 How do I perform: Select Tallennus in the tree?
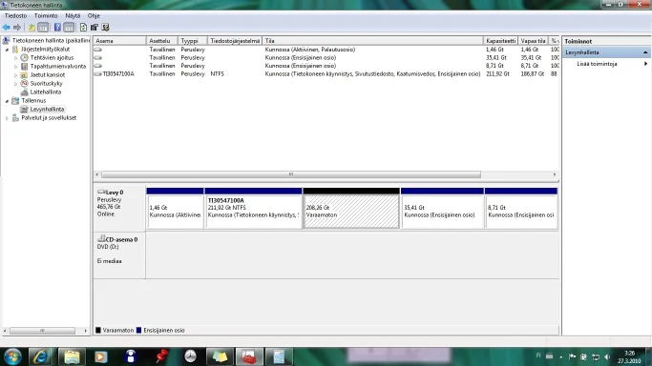[33, 100]
